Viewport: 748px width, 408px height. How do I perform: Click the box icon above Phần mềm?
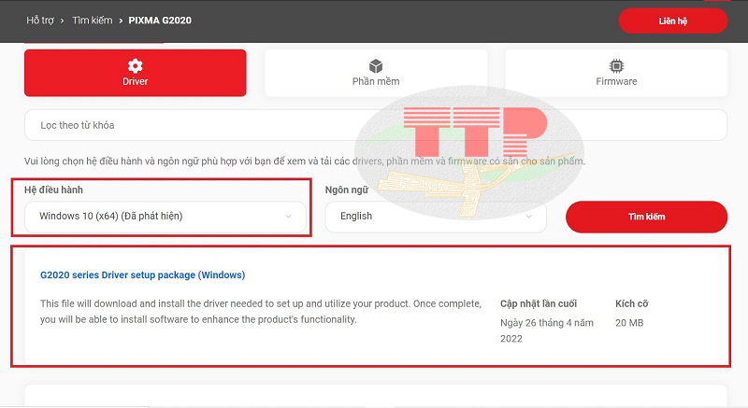(376, 65)
